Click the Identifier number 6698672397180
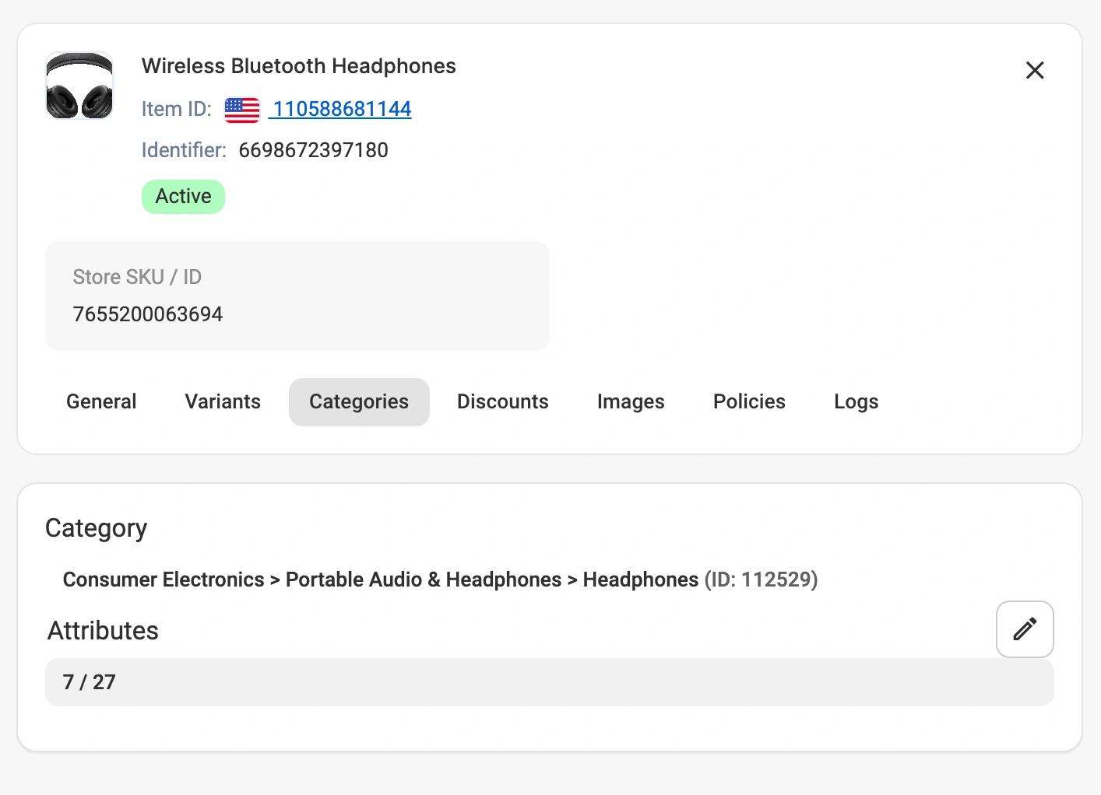The image size is (1101, 795). (x=313, y=150)
